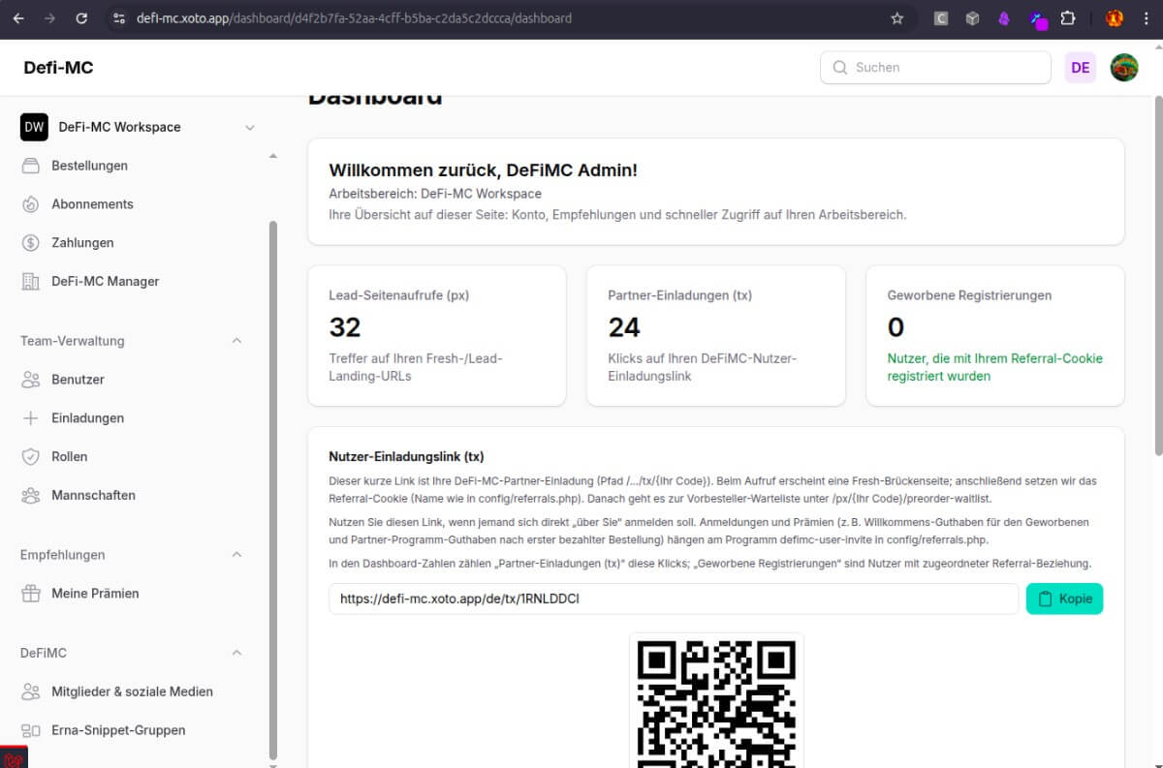This screenshot has height=768, width=1163.
Task: Click the red debug icon bottom-left corner
Action: [x=14, y=757]
